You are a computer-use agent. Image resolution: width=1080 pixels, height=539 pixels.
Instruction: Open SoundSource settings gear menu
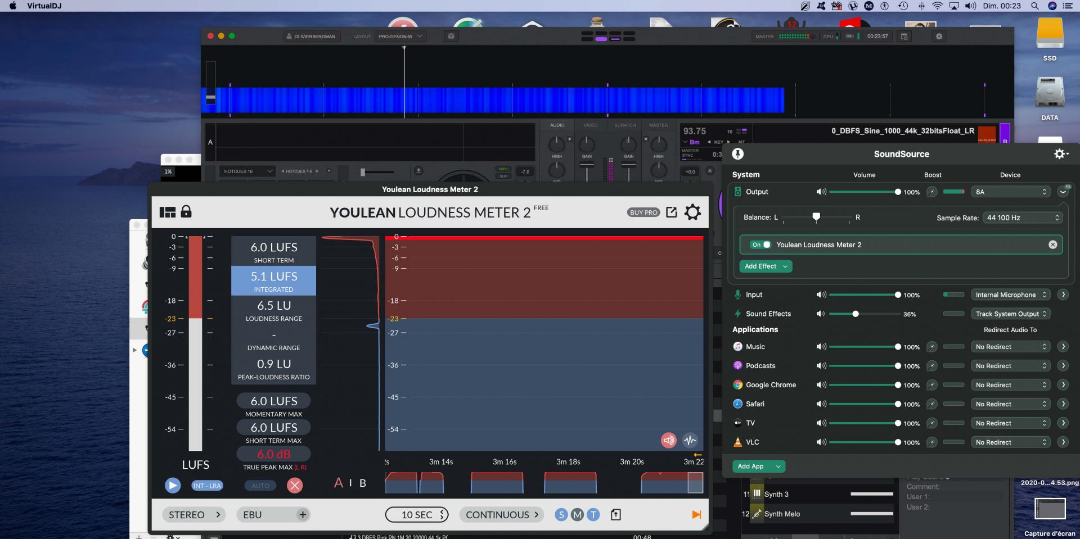click(1060, 154)
